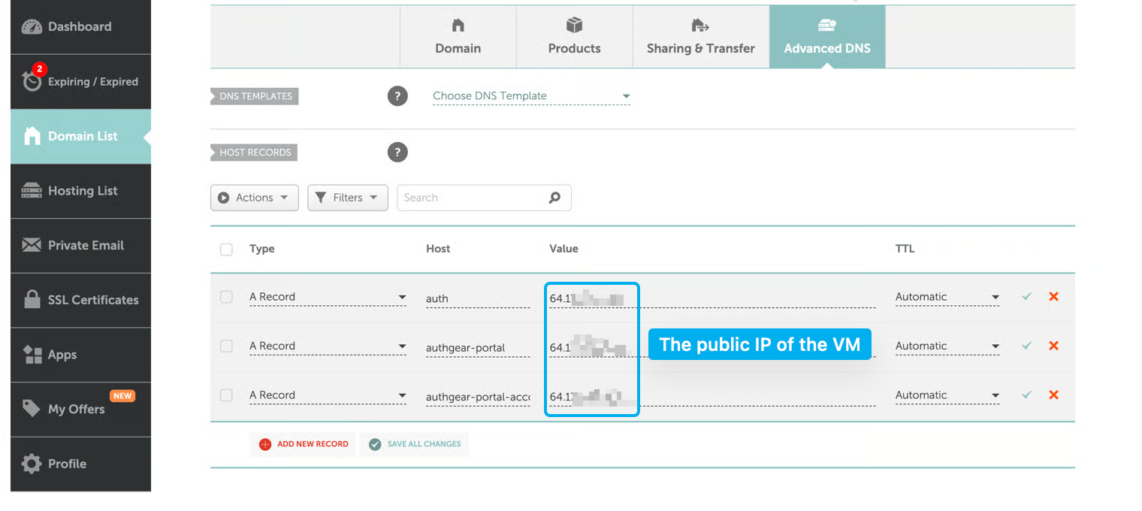
Task: Open Private Email envelope icon in sidebar
Action: pyautogui.click(x=32, y=246)
